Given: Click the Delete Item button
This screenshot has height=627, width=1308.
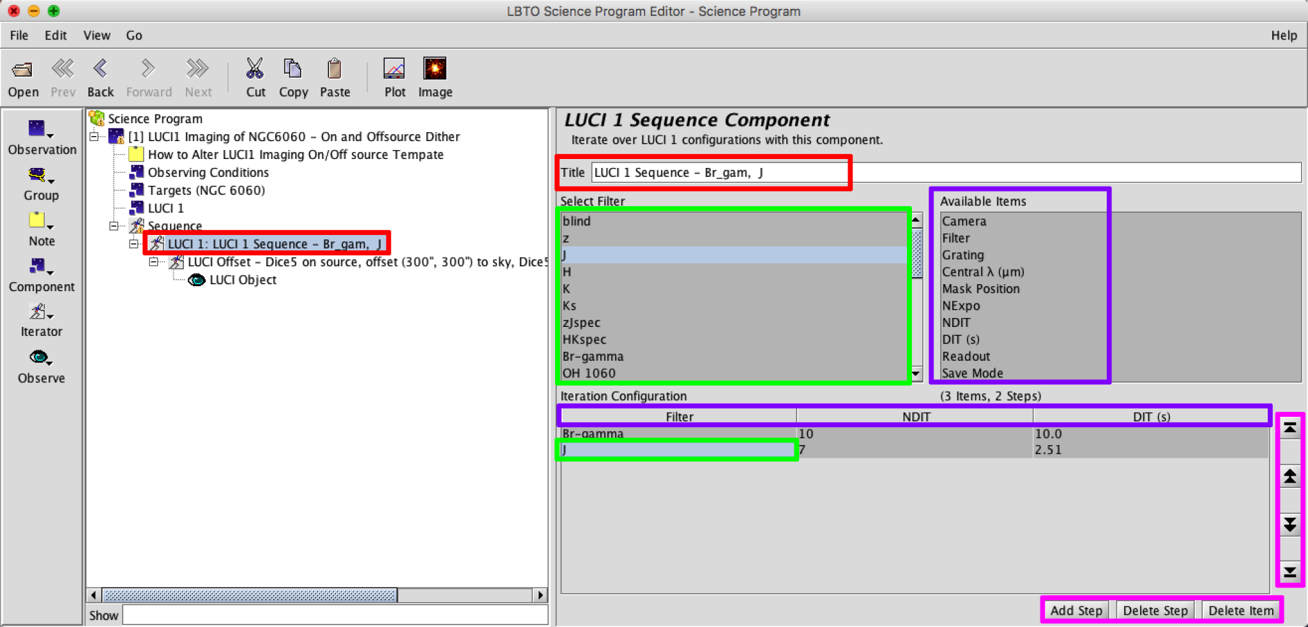Looking at the screenshot, I should click(1241, 610).
